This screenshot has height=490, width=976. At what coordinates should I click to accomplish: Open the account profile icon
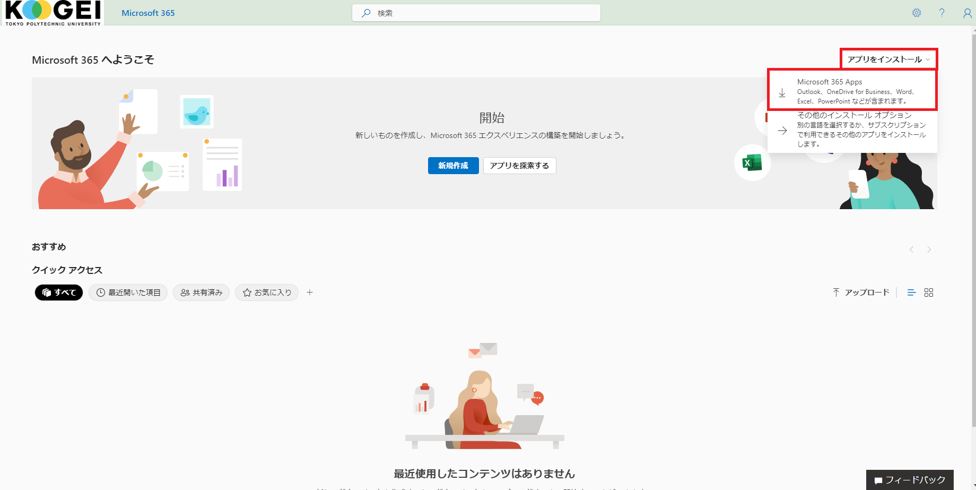(x=967, y=13)
